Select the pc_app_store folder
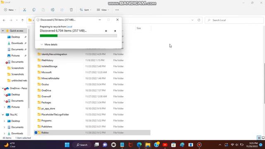The image size is (265, 149). pyautogui.click(x=48, y=108)
